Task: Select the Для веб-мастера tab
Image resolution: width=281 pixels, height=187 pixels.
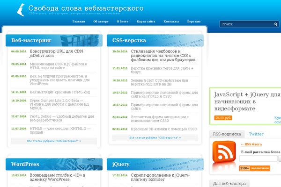Action: [x=229, y=184]
